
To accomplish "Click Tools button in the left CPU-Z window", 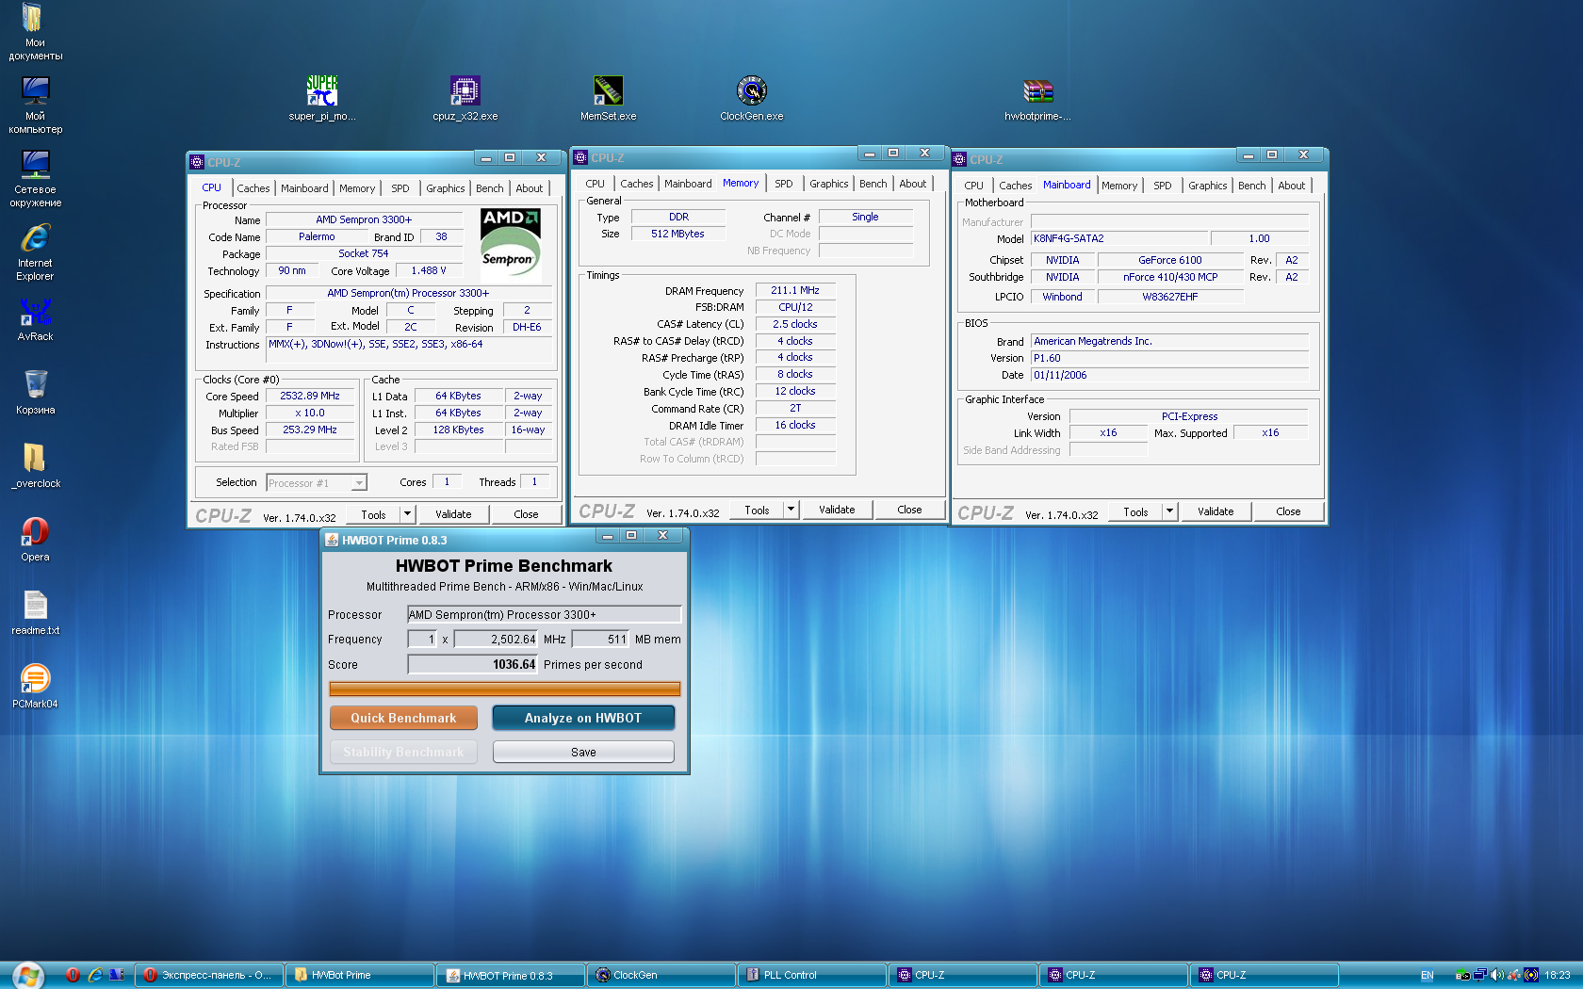I will (373, 514).
